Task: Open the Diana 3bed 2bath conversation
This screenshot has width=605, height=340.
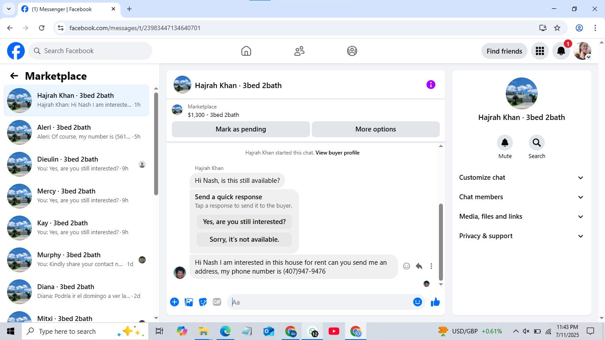Action: tap(77, 292)
